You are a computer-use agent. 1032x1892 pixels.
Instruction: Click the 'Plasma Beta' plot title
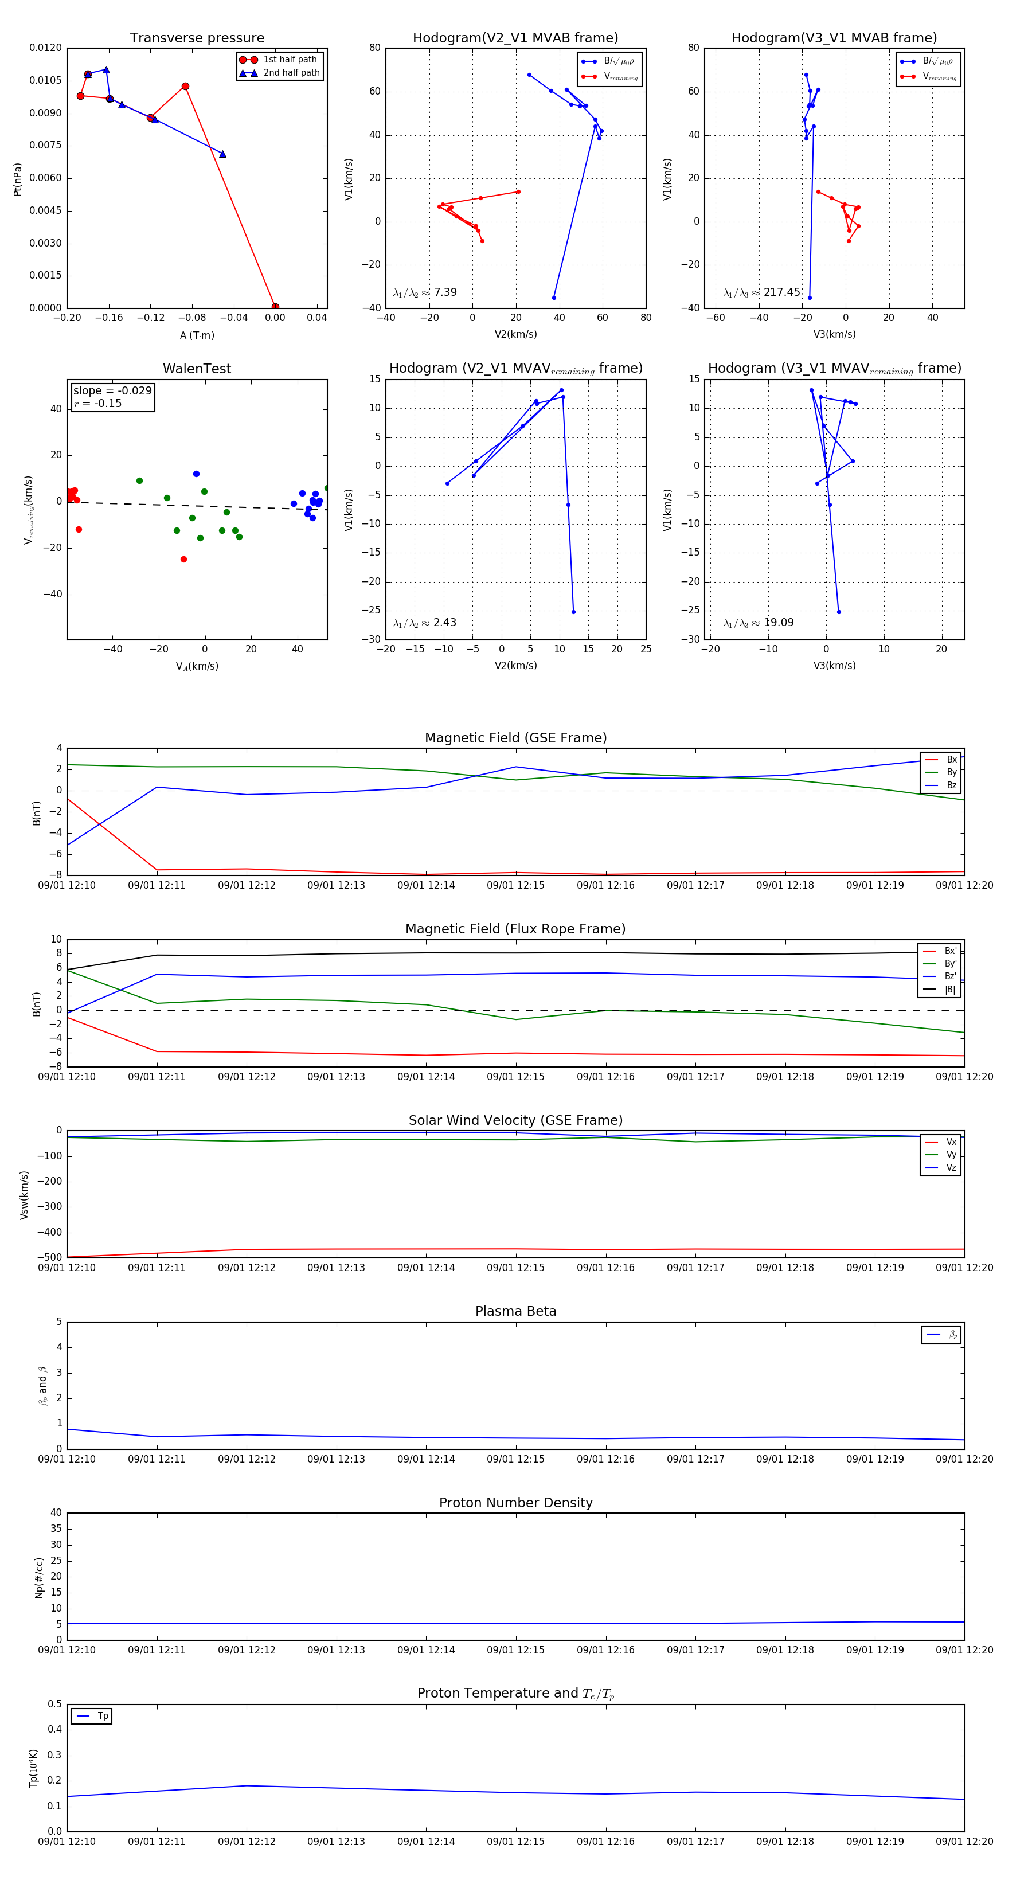coord(515,1312)
